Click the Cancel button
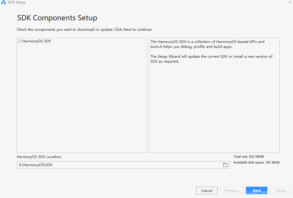 click(207, 190)
